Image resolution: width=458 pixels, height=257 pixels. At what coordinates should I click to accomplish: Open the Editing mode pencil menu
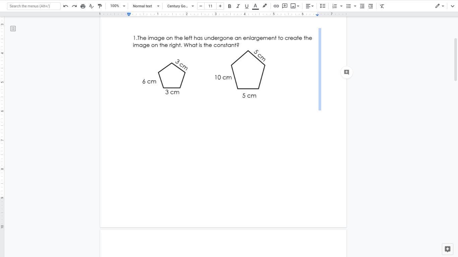tap(440, 6)
